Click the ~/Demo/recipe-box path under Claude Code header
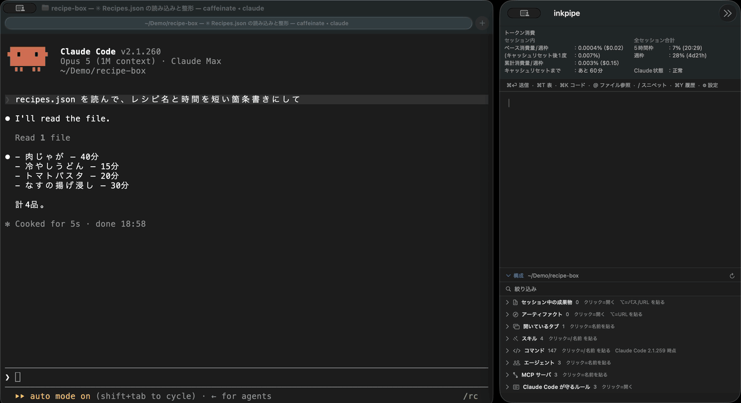 pyautogui.click(x=103, y=71)
